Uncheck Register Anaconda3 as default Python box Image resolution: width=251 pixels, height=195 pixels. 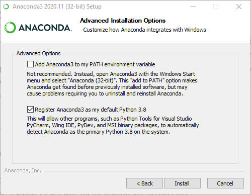click(30, 110)
